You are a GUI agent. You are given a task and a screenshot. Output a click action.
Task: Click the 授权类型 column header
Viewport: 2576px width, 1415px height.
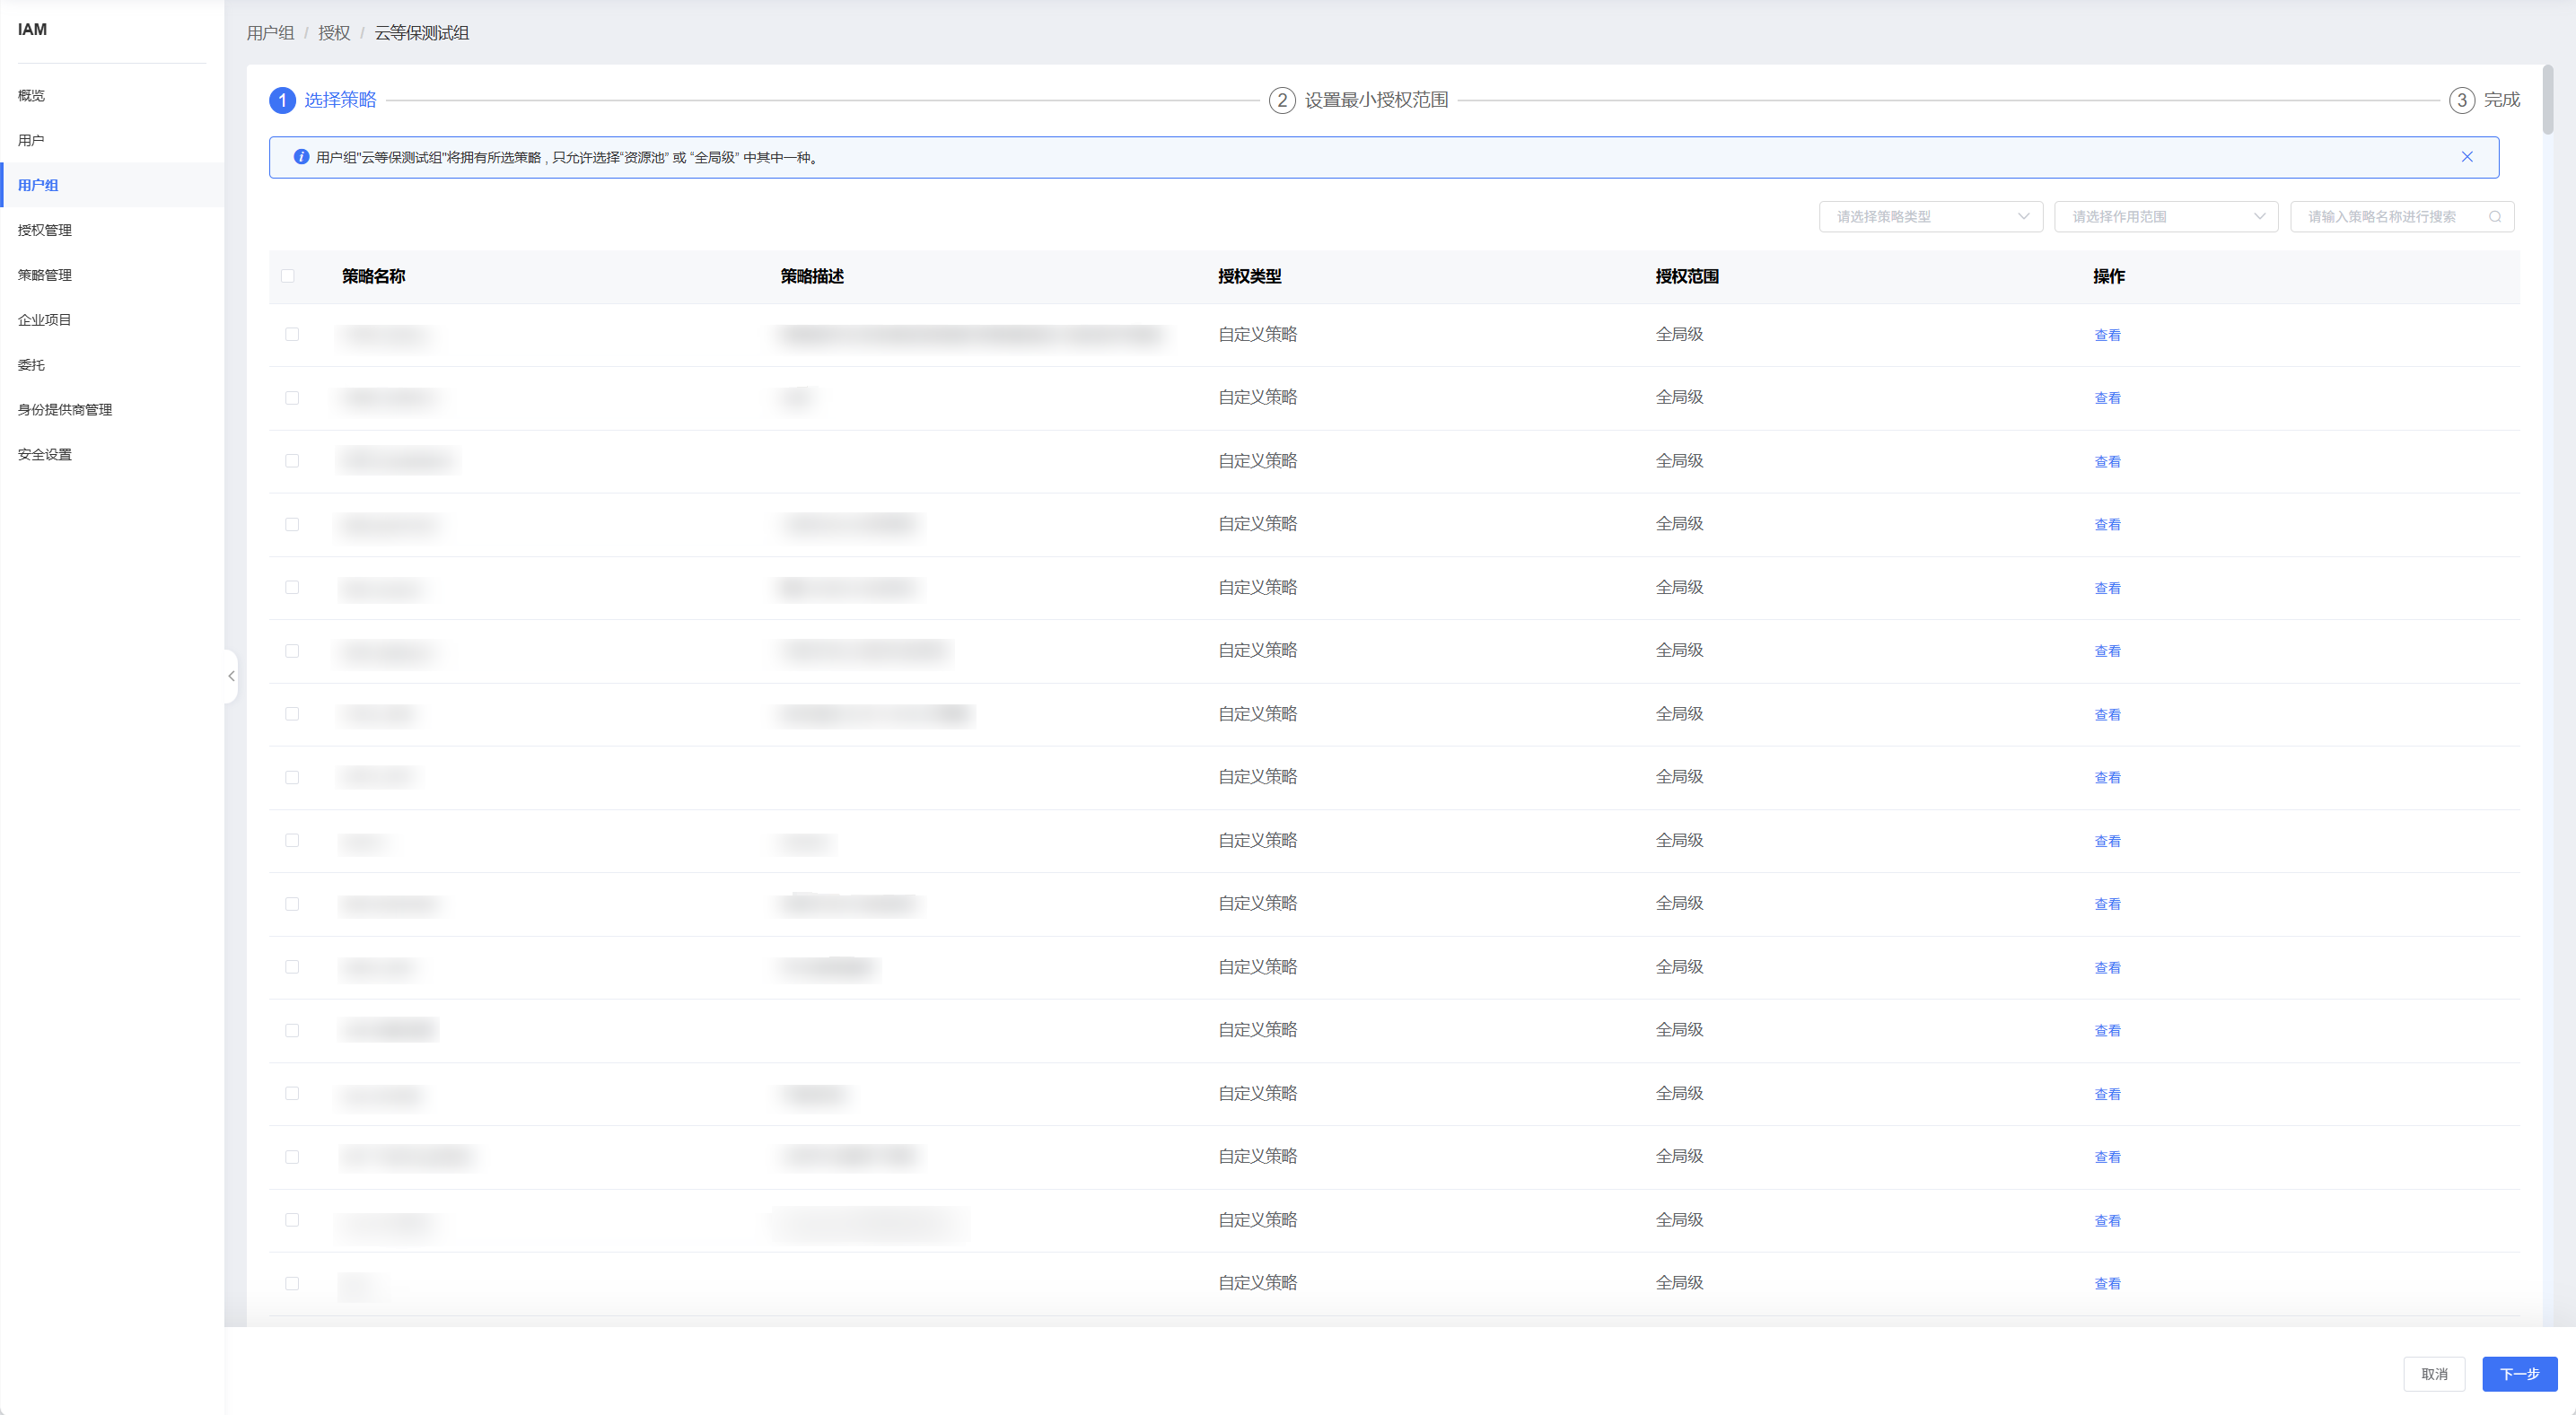[x=1249, y=276]
